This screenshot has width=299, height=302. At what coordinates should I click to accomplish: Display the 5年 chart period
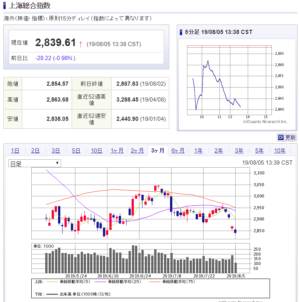[x=259, y=151]
